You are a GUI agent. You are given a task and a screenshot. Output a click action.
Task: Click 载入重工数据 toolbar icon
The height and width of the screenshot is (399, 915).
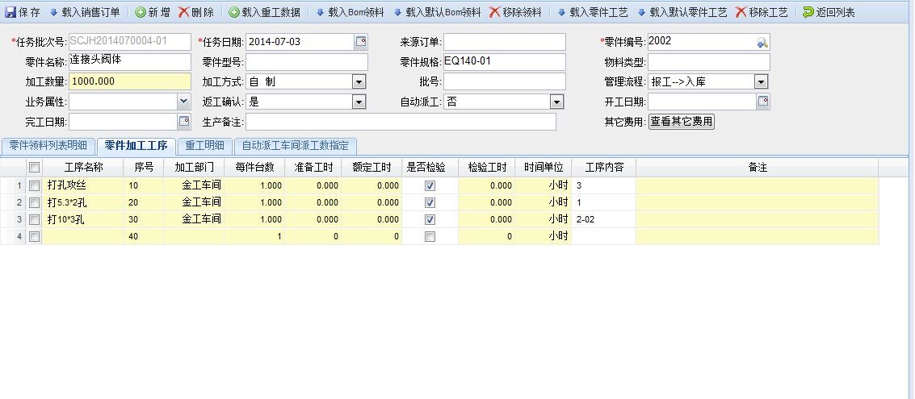coord(234,12)
